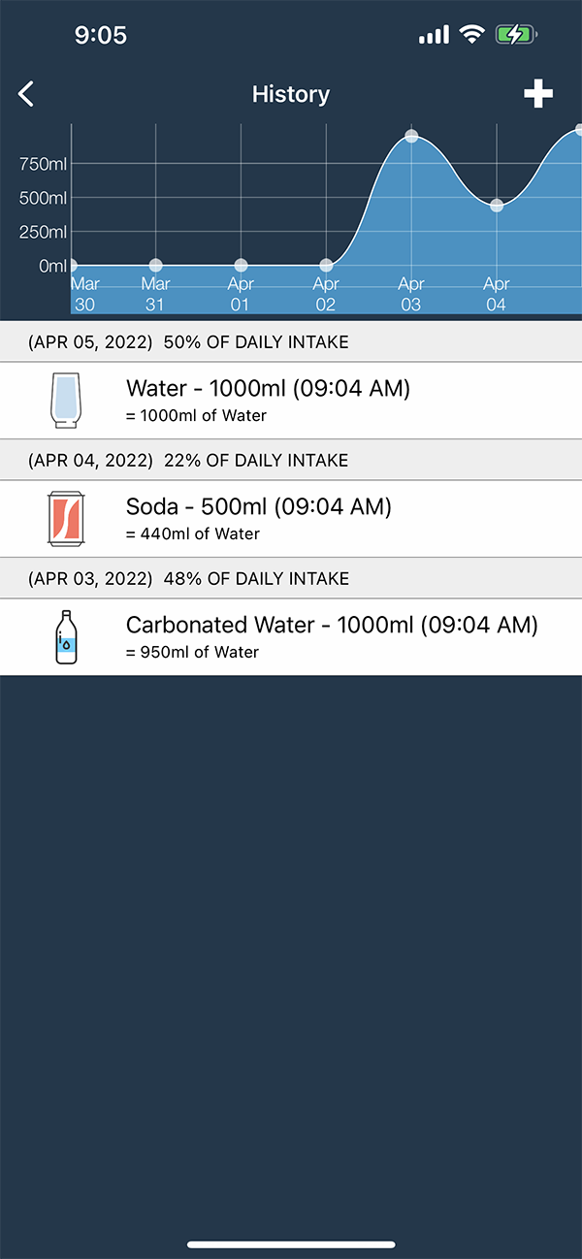Click the carbonated water bottle icon
The width and height of the screenshot is (582, 1259).
pos(65,636)
